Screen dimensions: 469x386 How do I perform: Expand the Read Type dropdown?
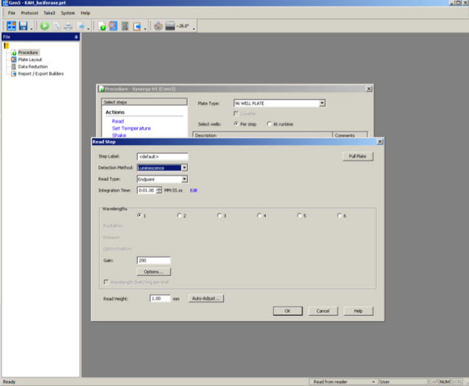(x=184, y=179)
